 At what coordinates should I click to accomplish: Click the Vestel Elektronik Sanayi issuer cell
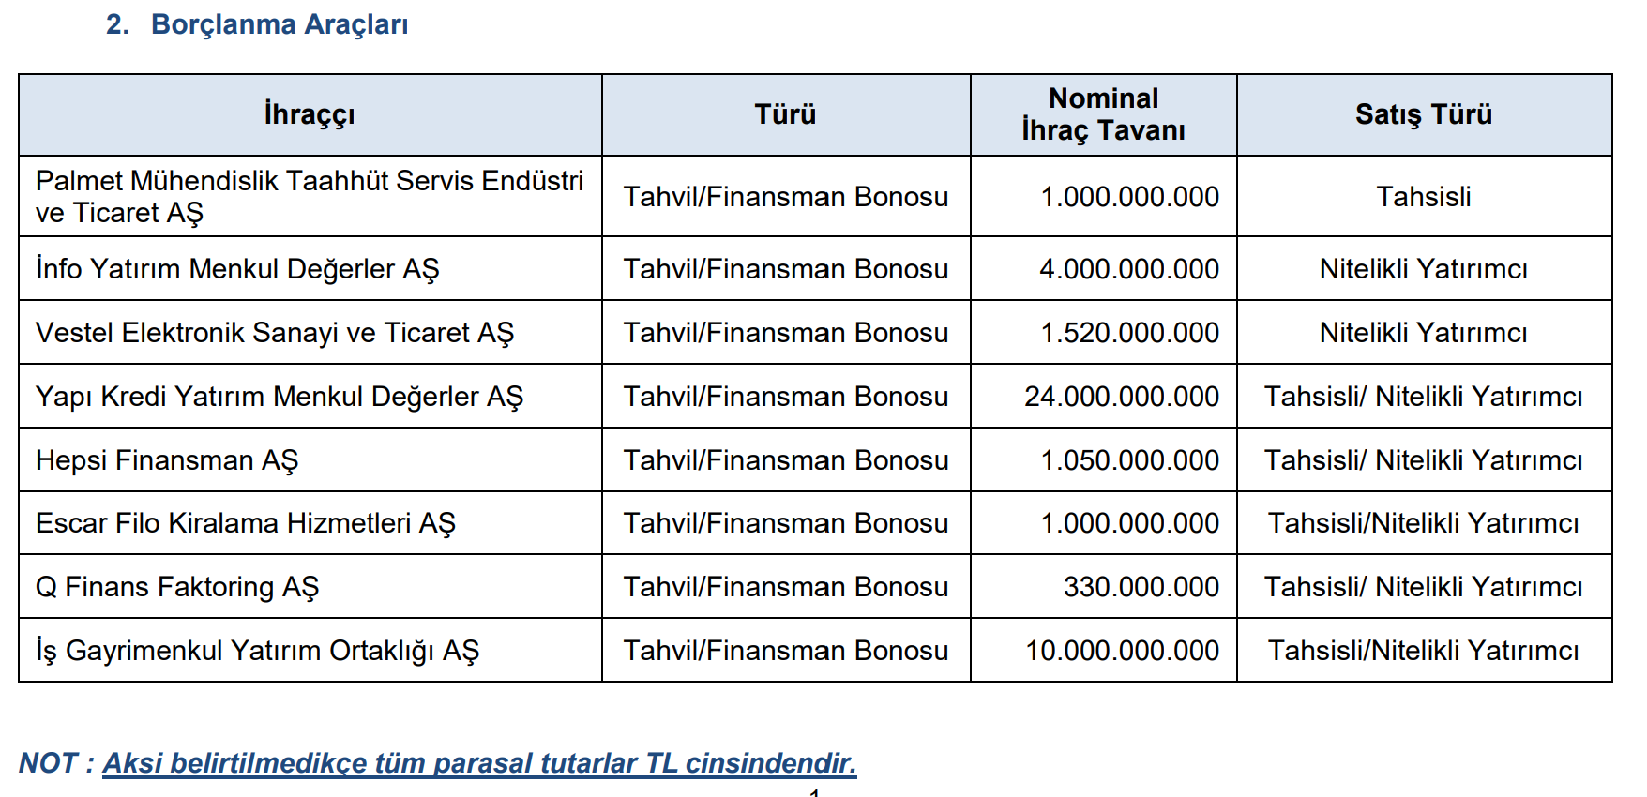coord(275,333)
